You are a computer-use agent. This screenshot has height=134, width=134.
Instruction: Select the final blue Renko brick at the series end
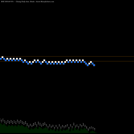[x=94, y=65]
